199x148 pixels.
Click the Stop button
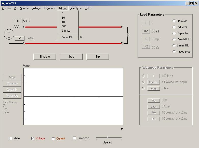click(x=71, y=57)
